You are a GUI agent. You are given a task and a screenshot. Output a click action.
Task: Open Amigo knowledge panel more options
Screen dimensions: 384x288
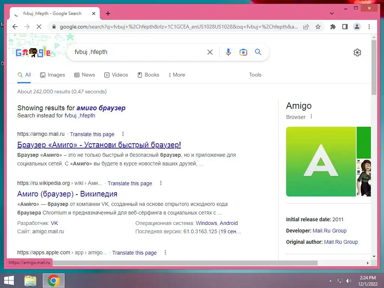[x=311, y=117]
